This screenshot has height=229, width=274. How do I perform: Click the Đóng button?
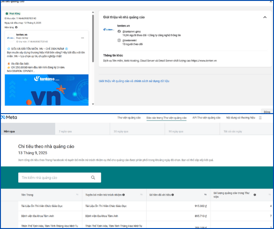(x=267, y=111)
